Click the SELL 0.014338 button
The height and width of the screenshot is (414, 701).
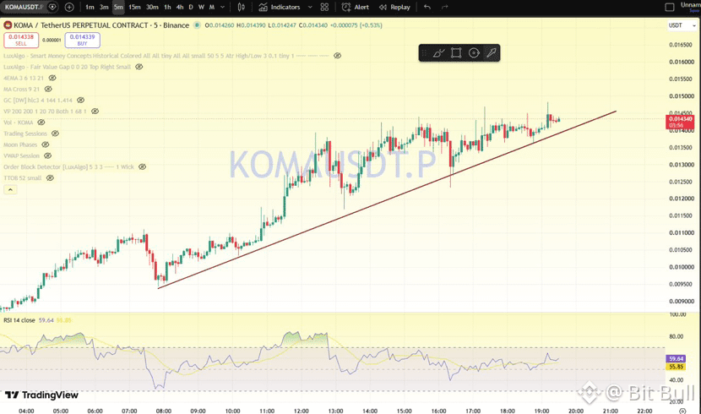pos(21,41)
